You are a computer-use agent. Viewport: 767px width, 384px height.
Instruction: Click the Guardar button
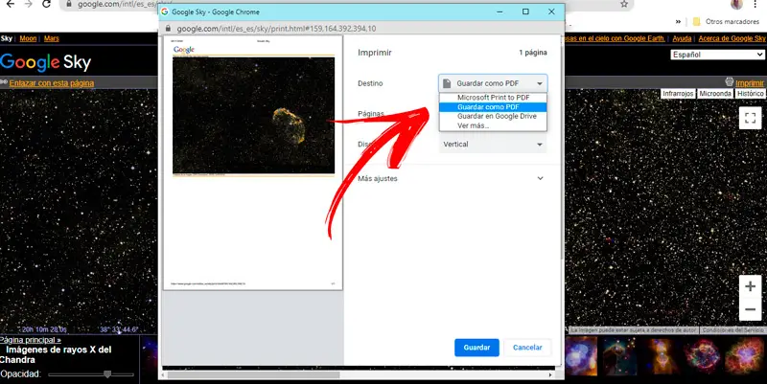tap(476, 348)
